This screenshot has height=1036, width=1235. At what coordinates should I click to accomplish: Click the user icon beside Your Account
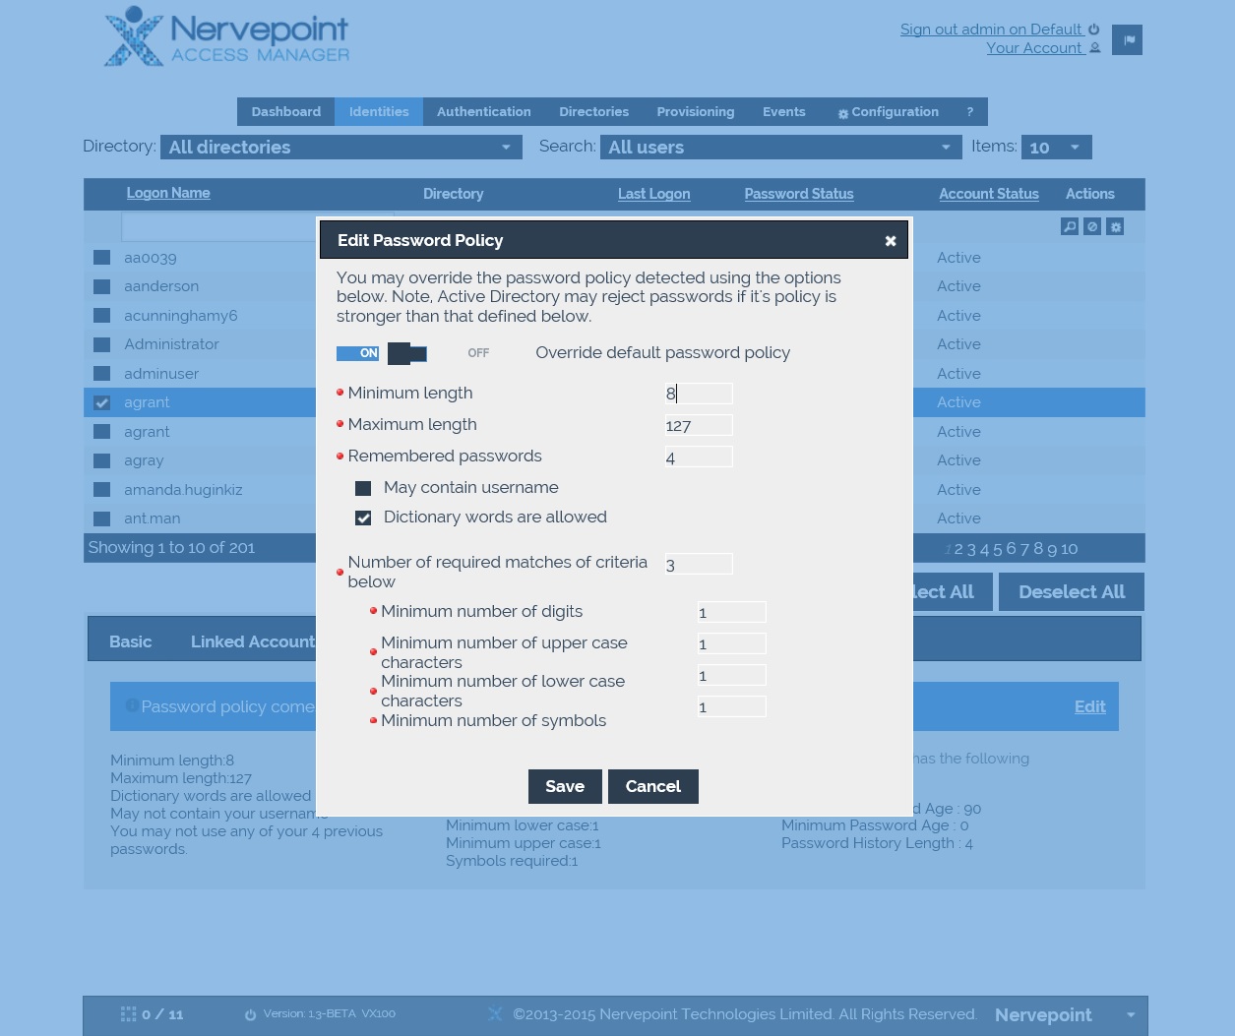[x=1094, y=48]
